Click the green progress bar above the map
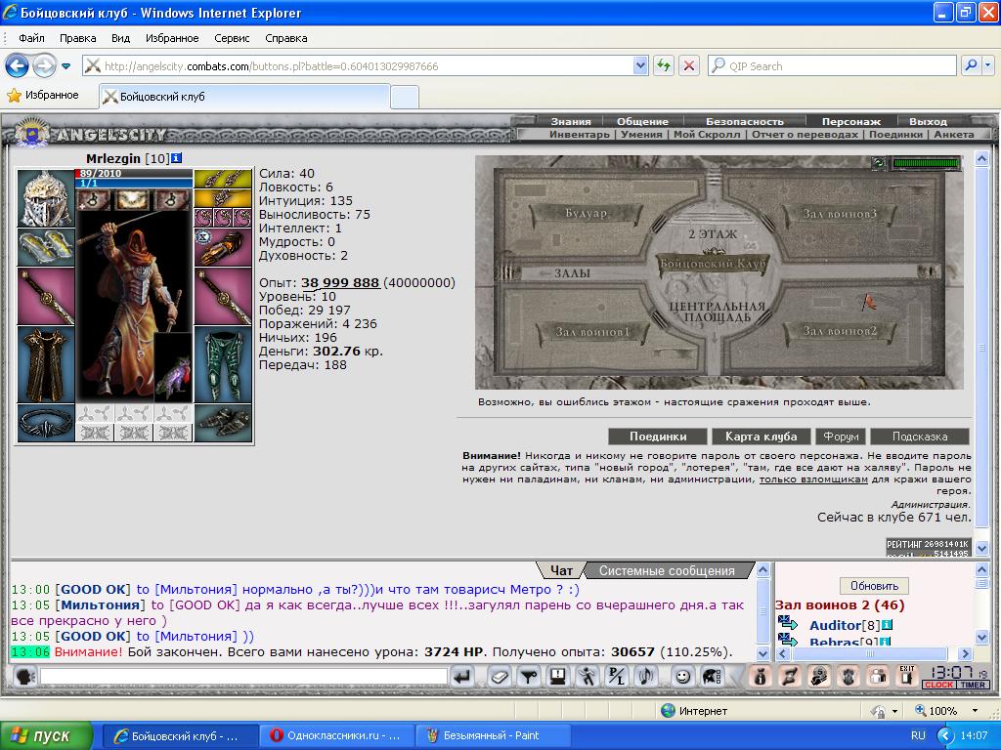Screen dimensions: 1001x750 pyautogui.click(x=927, y=163)
